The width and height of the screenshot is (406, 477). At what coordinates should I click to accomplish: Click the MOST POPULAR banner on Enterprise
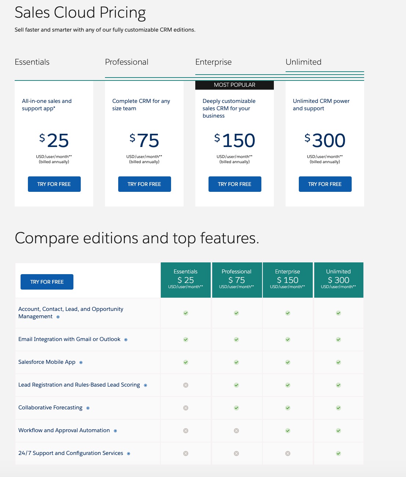(x=235, y=85)
